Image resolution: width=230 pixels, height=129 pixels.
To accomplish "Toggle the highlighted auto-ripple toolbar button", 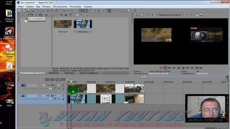I will (x=86, y=10).
